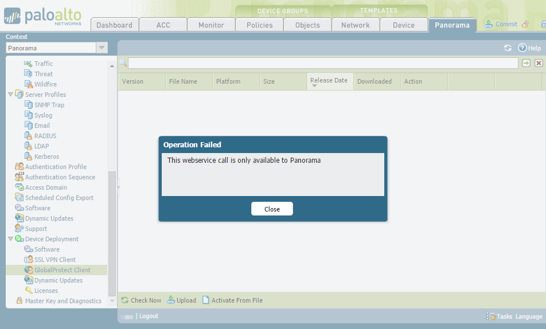Select the Kerberos server profile
546x329 pixels.
[x=46, y=156]
